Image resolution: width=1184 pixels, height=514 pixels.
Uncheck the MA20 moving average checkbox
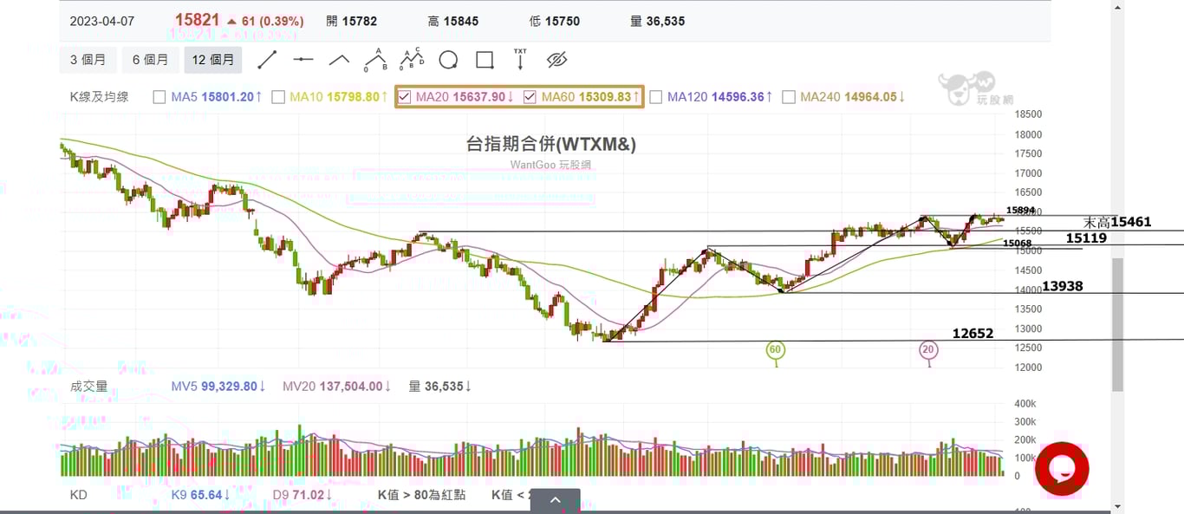[404, 97]
